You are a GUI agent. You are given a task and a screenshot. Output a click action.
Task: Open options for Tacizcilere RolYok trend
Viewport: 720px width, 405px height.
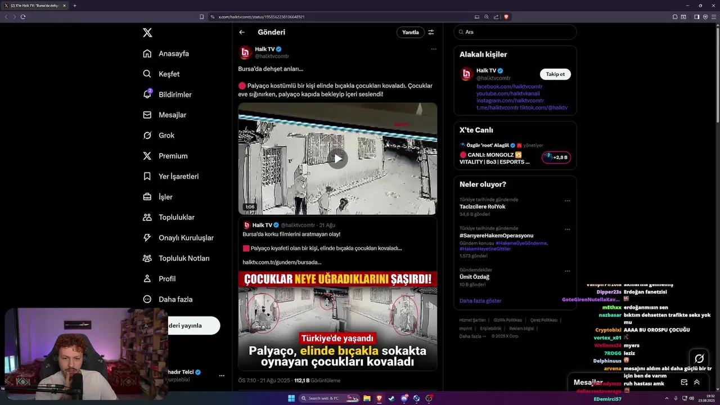pos(568,201)
